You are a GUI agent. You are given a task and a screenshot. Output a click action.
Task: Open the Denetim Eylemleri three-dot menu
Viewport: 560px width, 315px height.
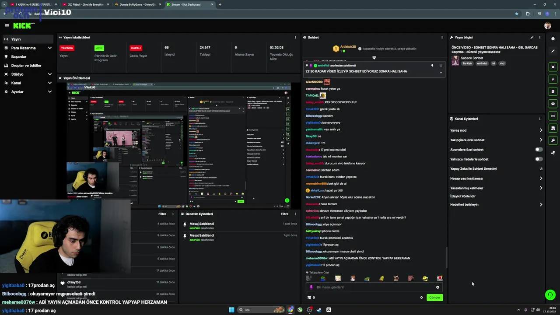295,214
